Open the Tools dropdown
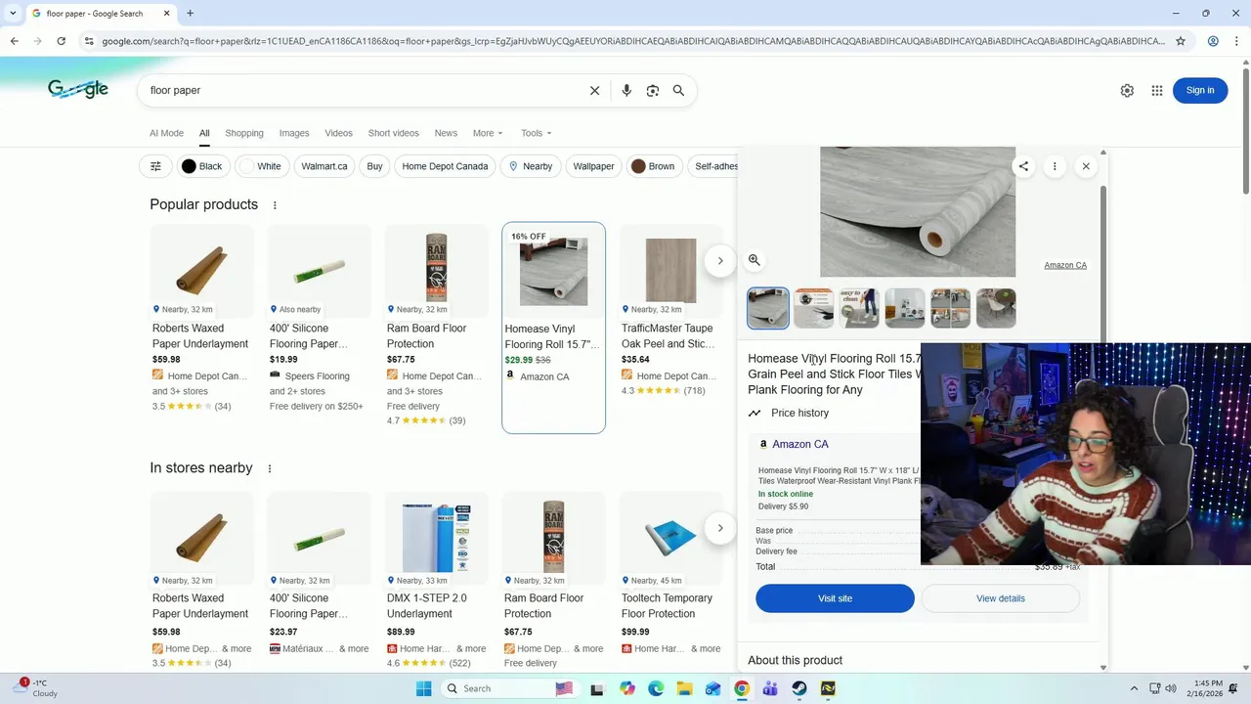 coord(536,133)
